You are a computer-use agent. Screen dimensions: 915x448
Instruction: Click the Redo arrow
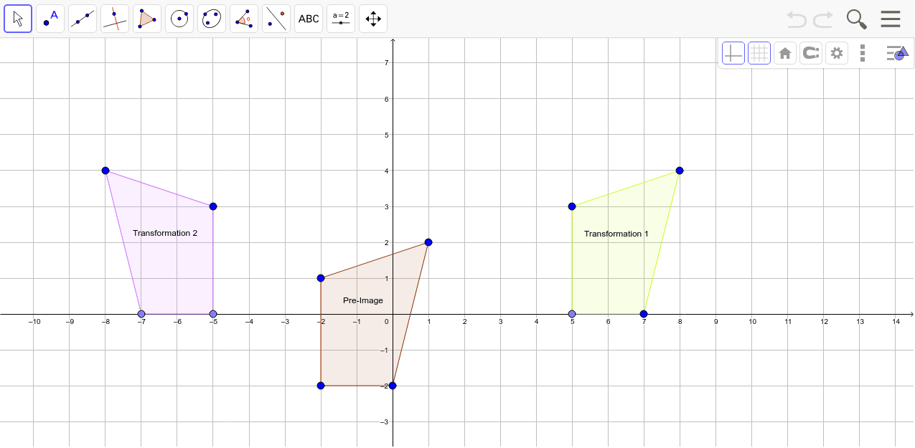coord(822,19)
